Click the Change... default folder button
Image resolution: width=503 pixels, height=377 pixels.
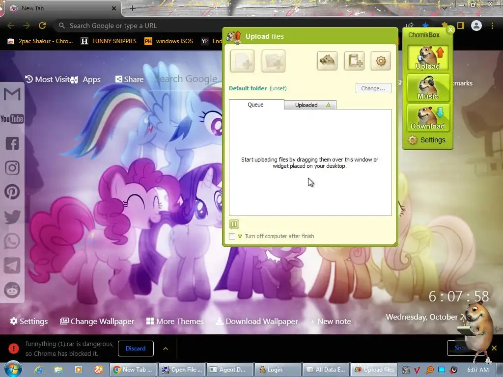point(373,88)
